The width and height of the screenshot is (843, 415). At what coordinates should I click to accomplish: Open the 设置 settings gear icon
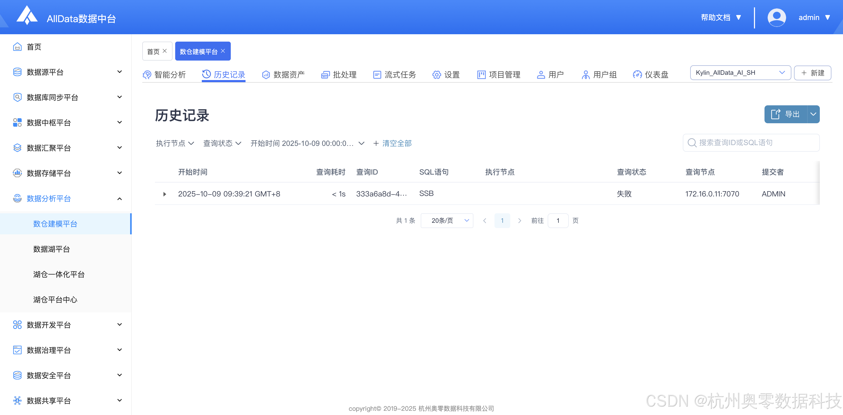click(436, 75)
